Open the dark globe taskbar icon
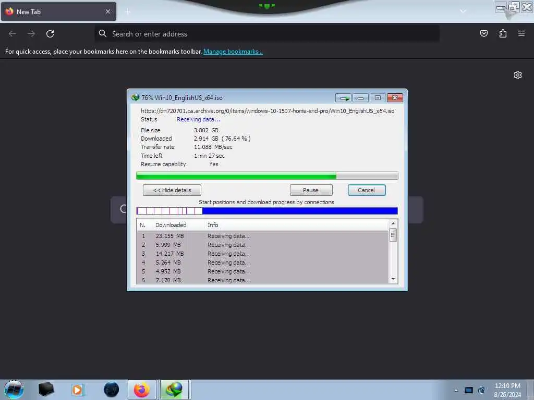 coord(112,390)
